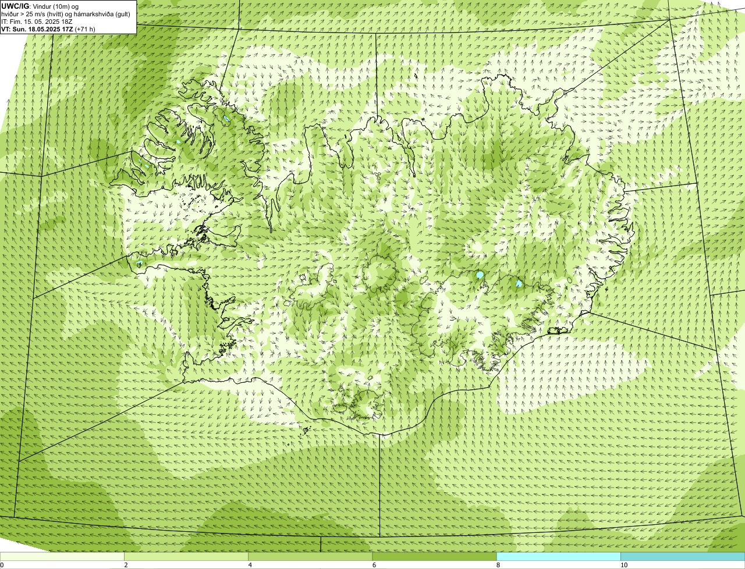Screen dimensions: 745x569
Task: Click the 4–6 m/s medium green legend swatch
Action: click(310, 556)
